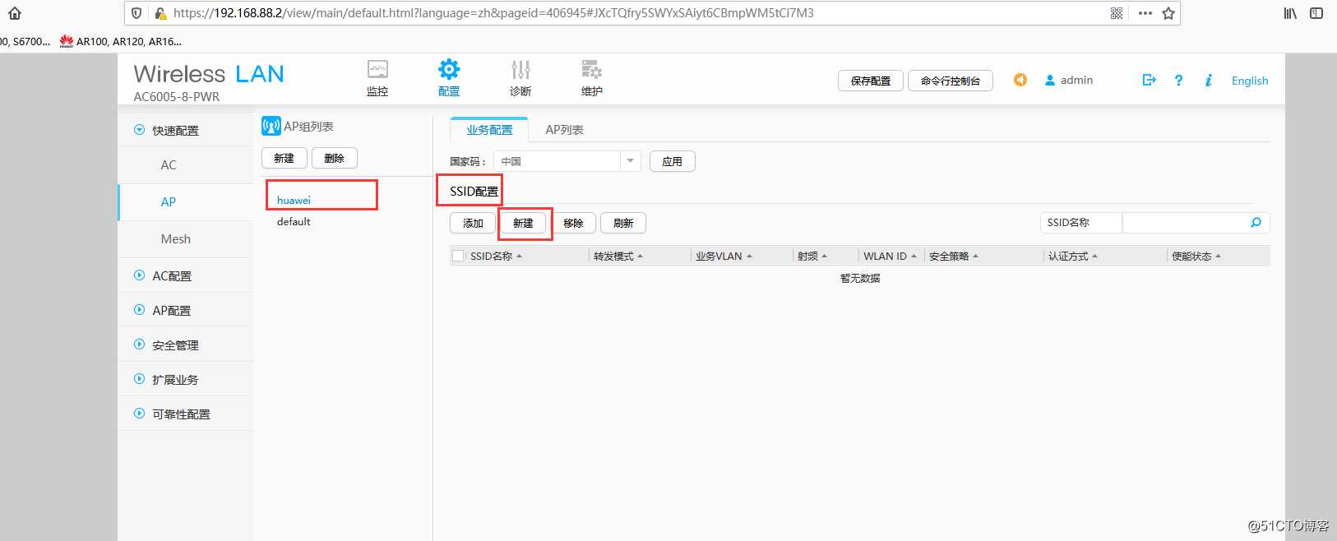Screen dimensions: 1337x541
Task: Expand the 安全管理 menu section
Action: 139,344
